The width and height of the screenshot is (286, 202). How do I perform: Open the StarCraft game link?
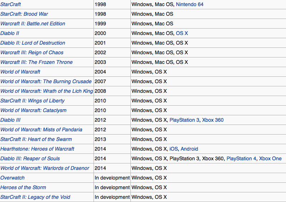coord(11,4)
